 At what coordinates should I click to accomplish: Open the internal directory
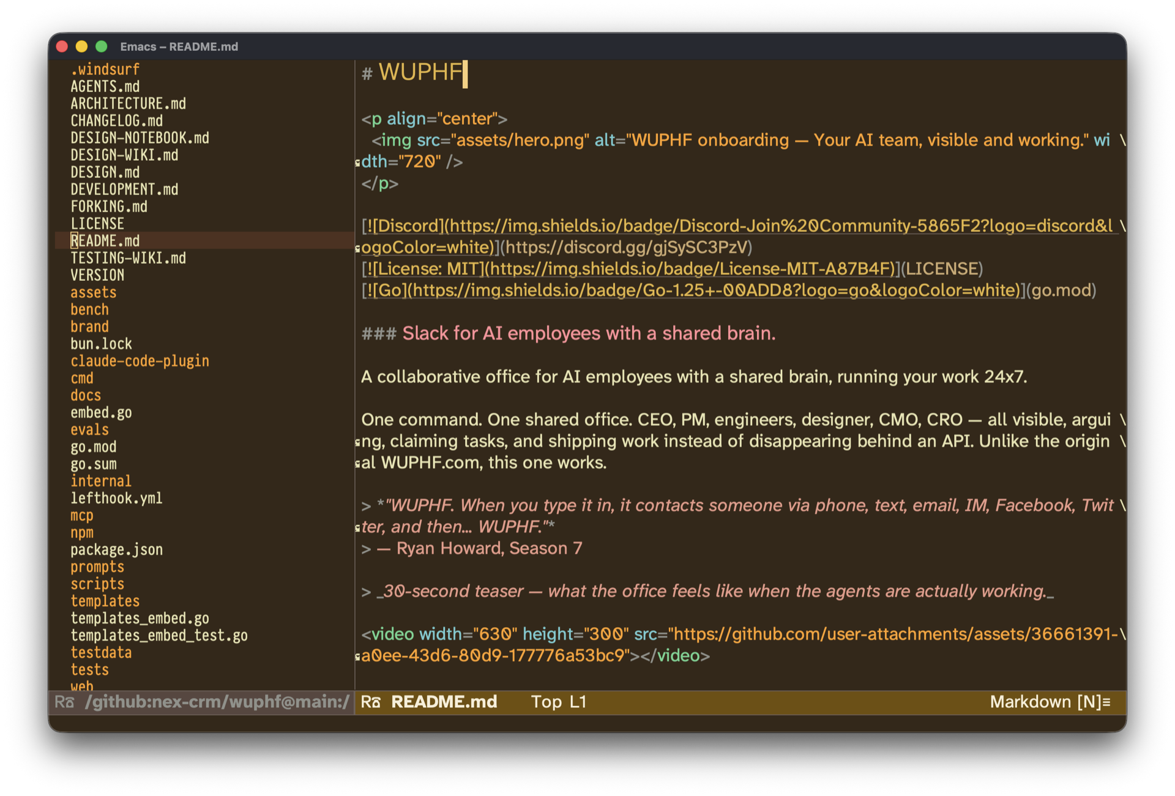pyautogui.click(x=101, y=480)
